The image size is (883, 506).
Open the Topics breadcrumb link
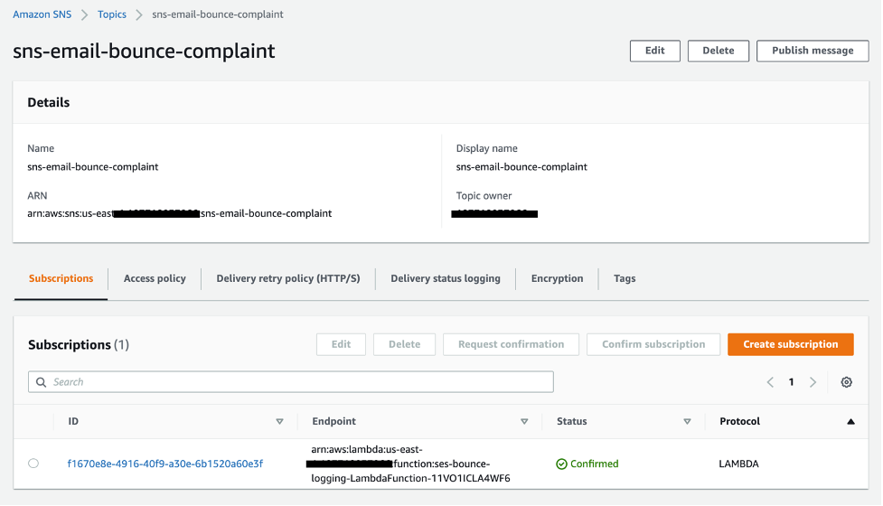(x=111, y=14)
